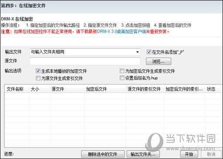
Task: Click the 加密后文件的索引... column header
Action: (x=184, y=89)
